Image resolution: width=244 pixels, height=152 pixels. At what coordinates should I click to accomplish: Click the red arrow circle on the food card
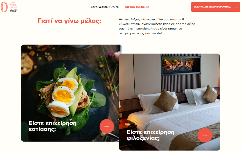click(x=107, y=126)
